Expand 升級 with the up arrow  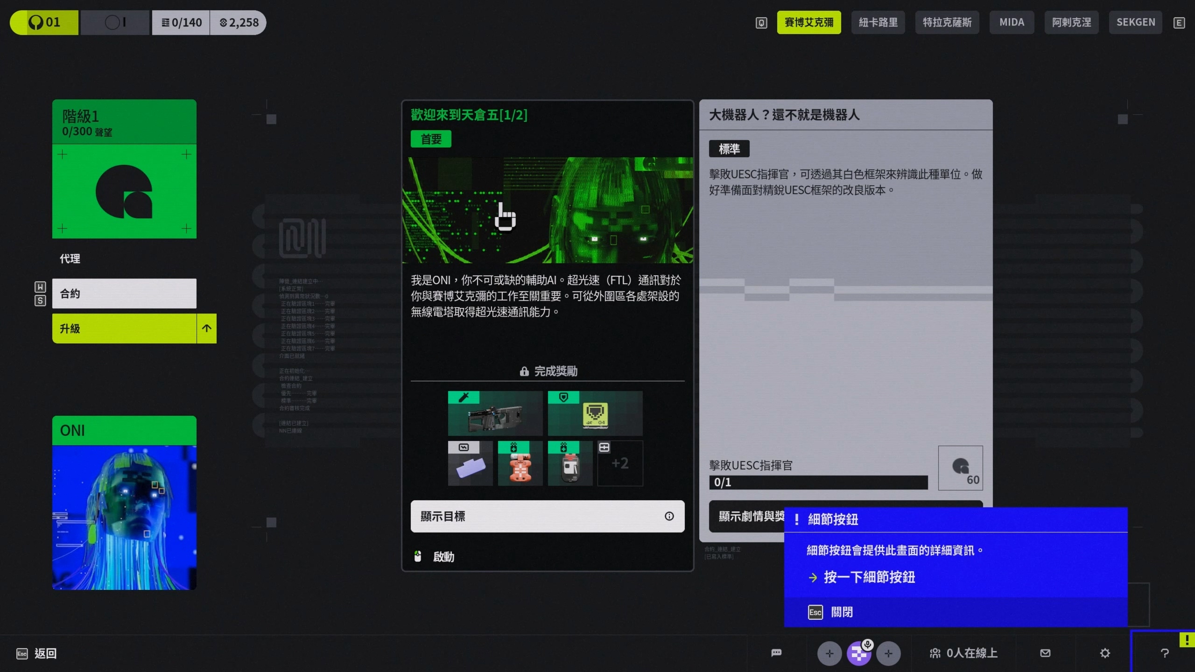207,329
